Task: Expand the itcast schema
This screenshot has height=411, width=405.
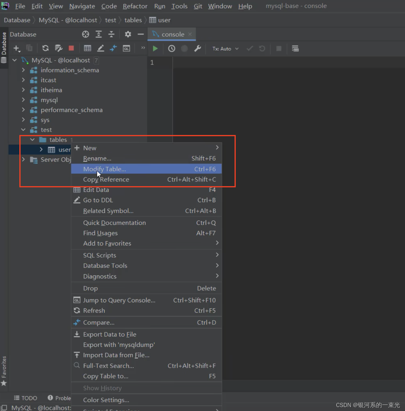Action: pyautogui.click(x=23, y=80)
